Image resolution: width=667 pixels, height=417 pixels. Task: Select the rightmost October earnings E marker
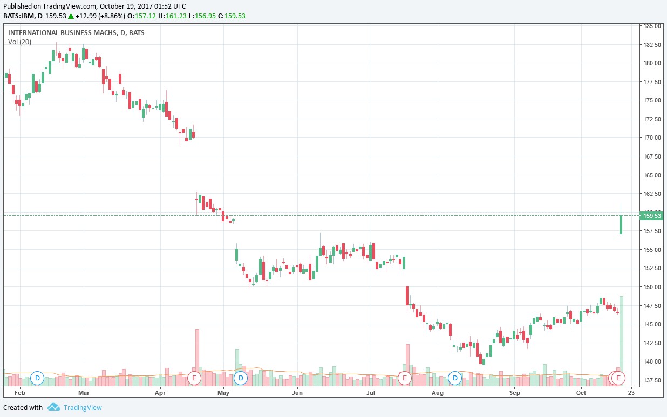click(x=618, y=378)
